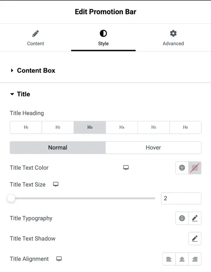211x272 pixels.
Task: Open Title Text Shadow pencil editor
Action: tap(195, 239)
